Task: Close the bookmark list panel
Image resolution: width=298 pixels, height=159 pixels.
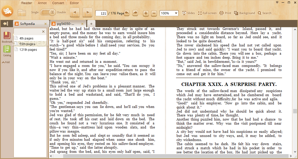Action: 43,32
